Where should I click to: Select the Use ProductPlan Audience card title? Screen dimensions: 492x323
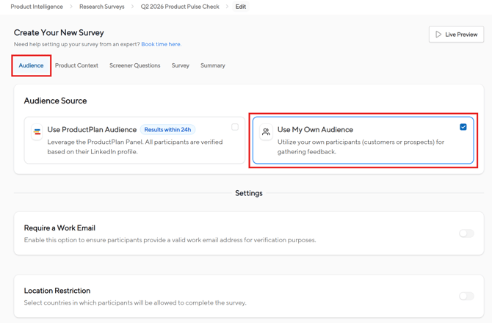click(x=92, y=130)
